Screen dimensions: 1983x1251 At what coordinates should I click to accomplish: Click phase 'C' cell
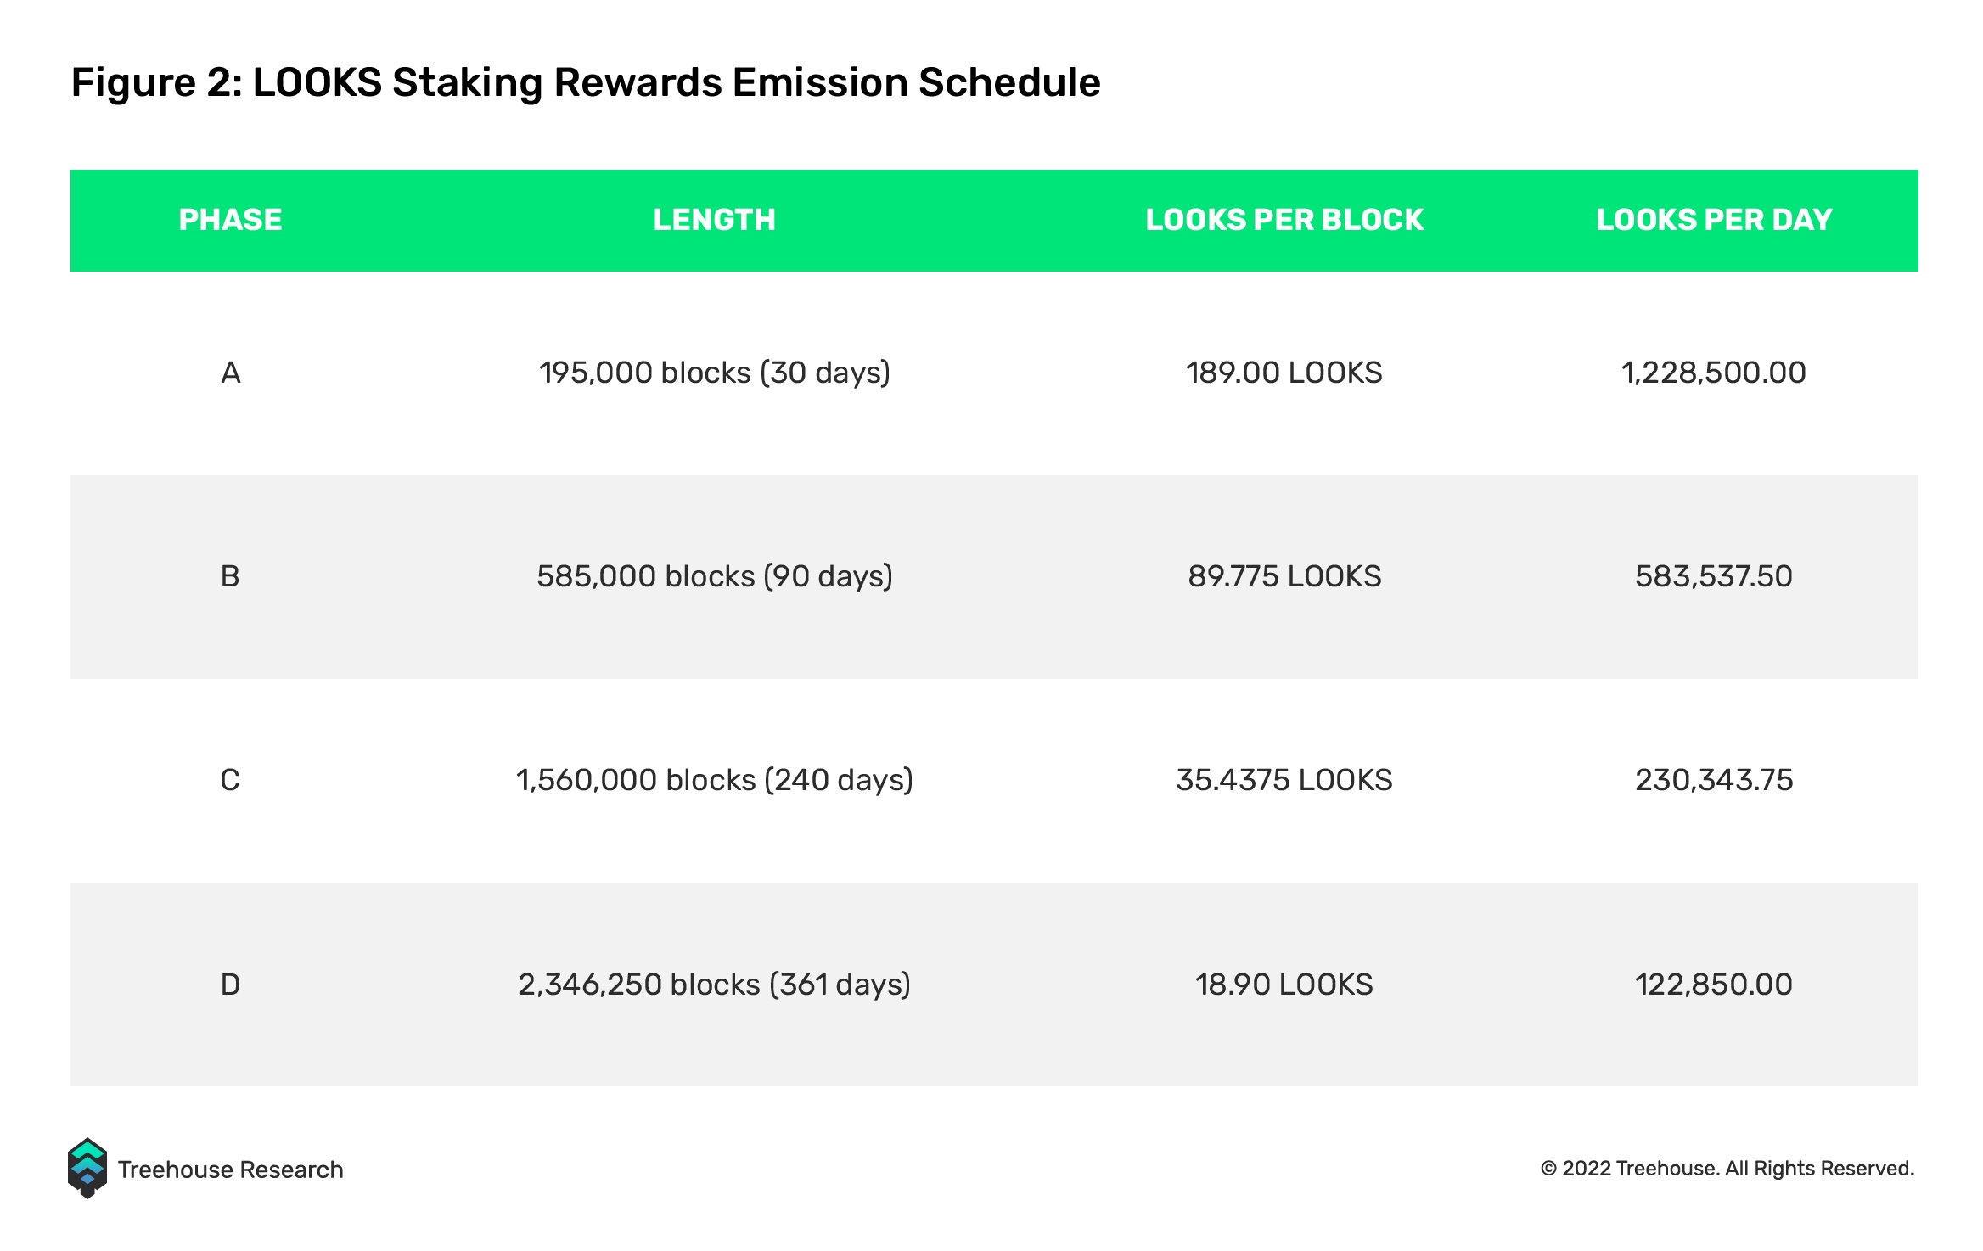(230, 780)
